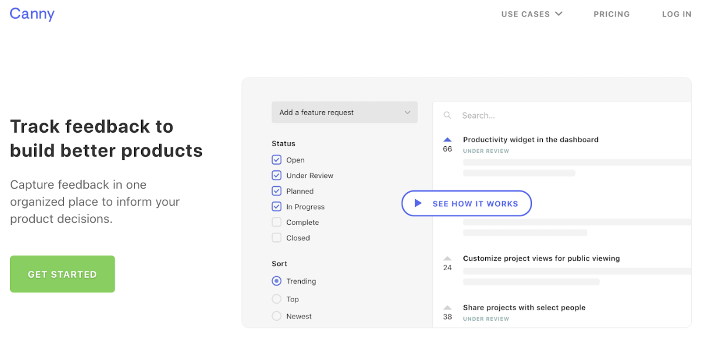The image size is (706, 356).
Task: Select the Newest sort option
Action: (x=277, y=316)
